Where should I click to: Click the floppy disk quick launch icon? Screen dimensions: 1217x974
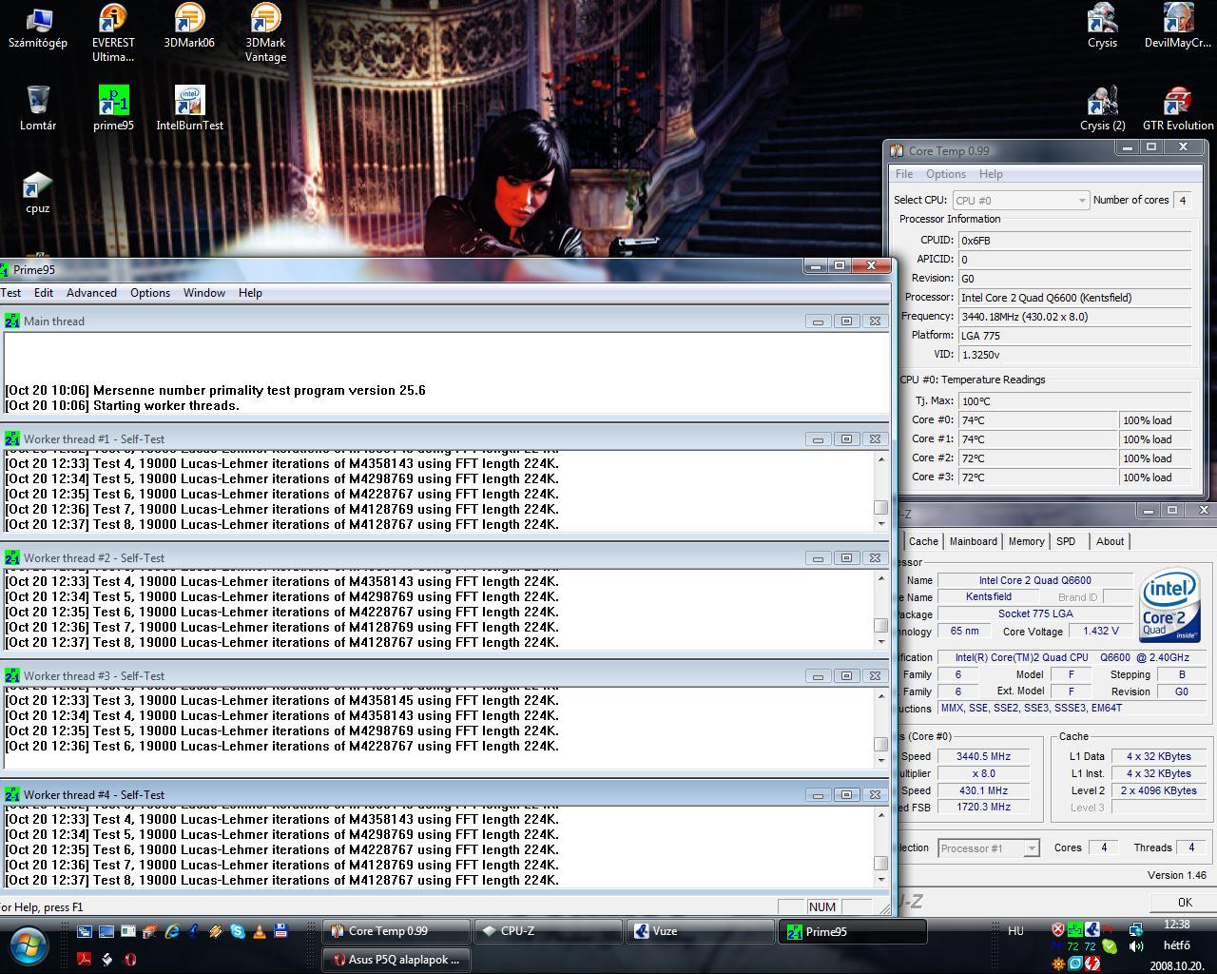pos(280,931)
